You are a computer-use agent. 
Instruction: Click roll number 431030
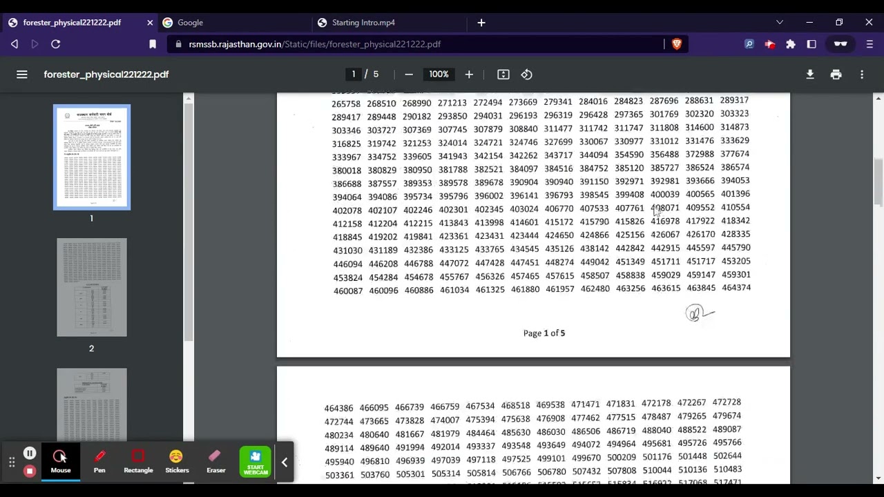click(x=347, y=251)
